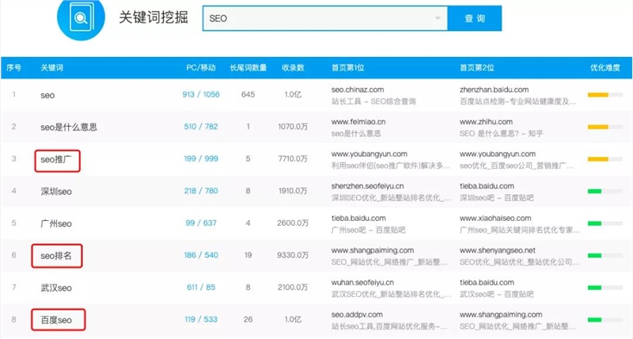Click the 优化难度 column header

pyautogui.click(x=605, y=68)
